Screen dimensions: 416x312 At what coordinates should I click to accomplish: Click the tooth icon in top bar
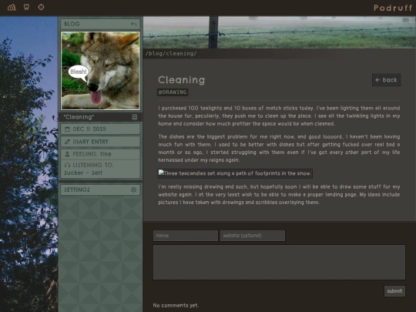pyautogui.click(x=26, y=7)
